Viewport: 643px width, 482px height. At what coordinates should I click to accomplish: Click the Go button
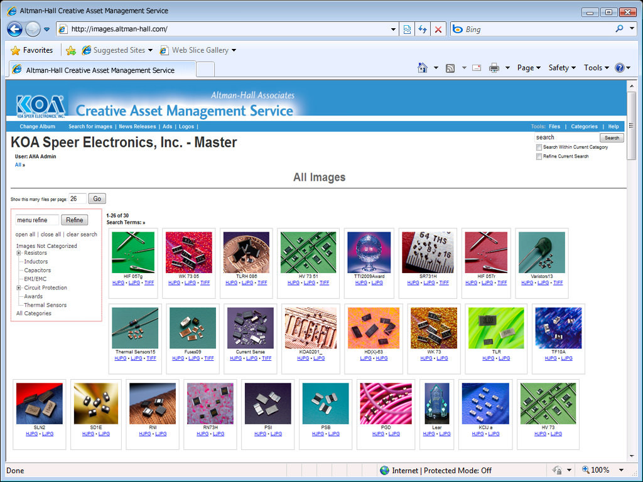pos(97,199)
